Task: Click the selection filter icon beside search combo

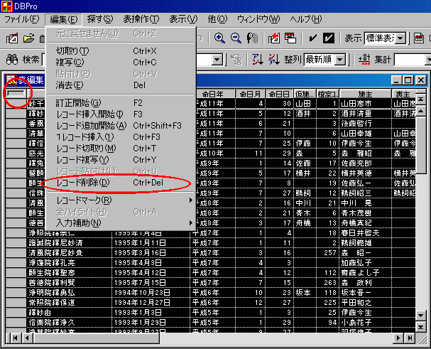Action: [x=236, y=59]
